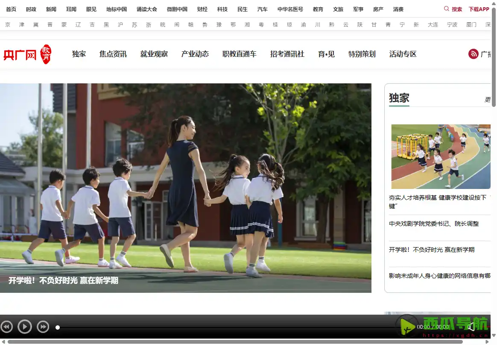The image size is (497, 345).
Task: Click the fast-forward control to skip ahead
Action: (43, 327)
